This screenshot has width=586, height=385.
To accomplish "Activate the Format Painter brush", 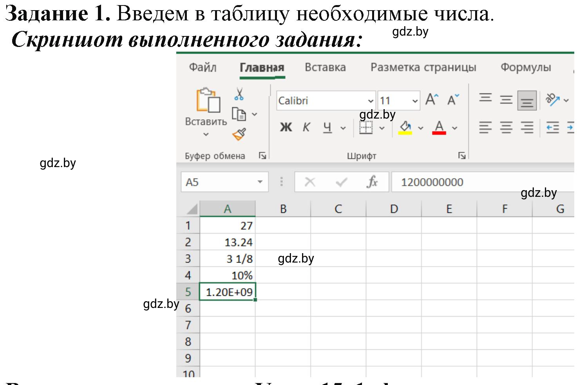I will [x=239, y=134].
